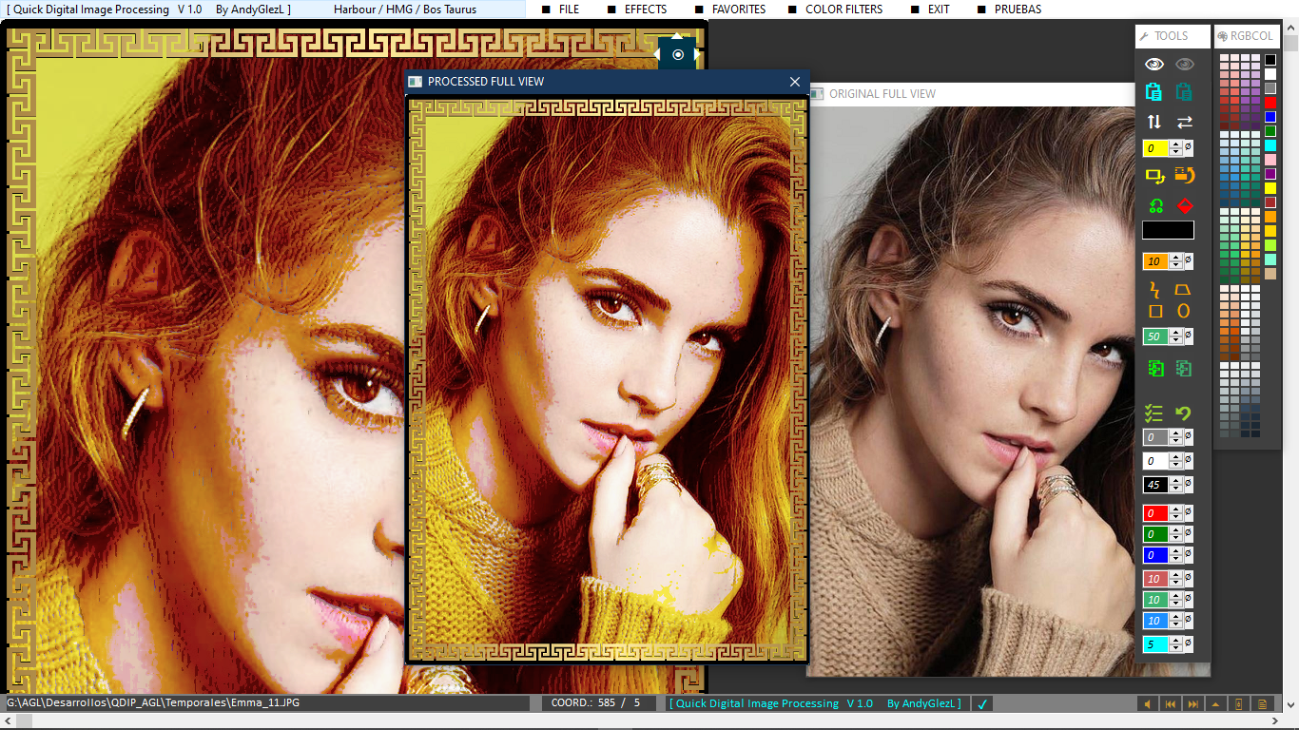Select the orange ellipse shape tool
This screenshot has height=730, width=1299.
click(1184, 311)
